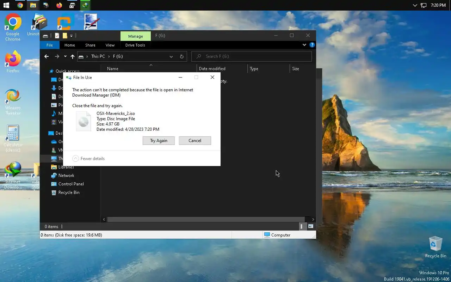Click the Try Again button
Screen dimensions: 451x282
pos(159,141)
